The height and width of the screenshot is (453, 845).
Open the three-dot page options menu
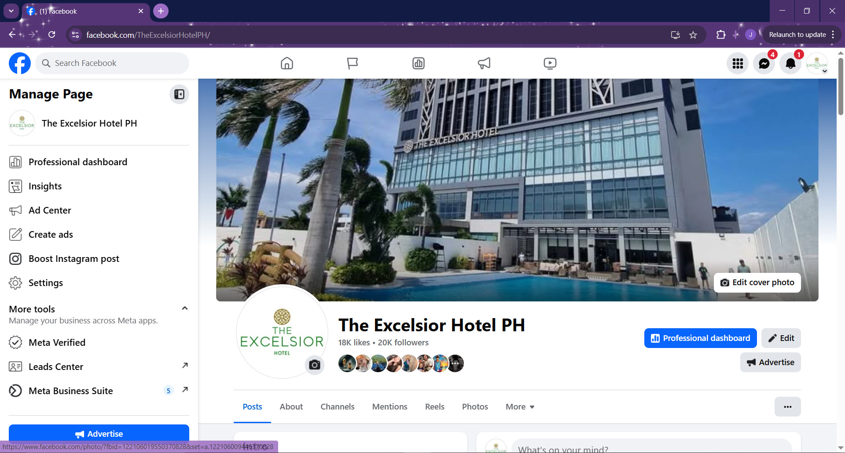point(787,407)
